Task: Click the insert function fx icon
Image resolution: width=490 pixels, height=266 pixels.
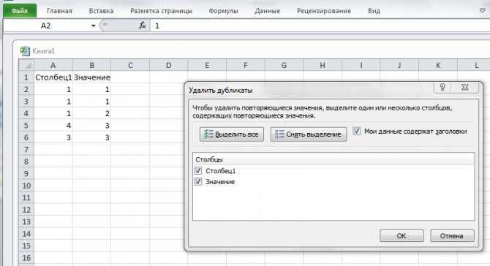Action: tap(143, 26)
